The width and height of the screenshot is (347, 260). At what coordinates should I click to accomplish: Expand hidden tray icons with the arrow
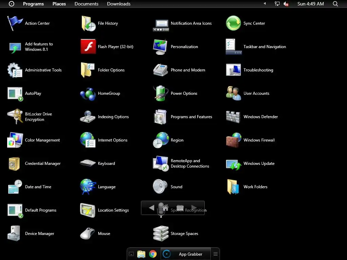[265, 3]
